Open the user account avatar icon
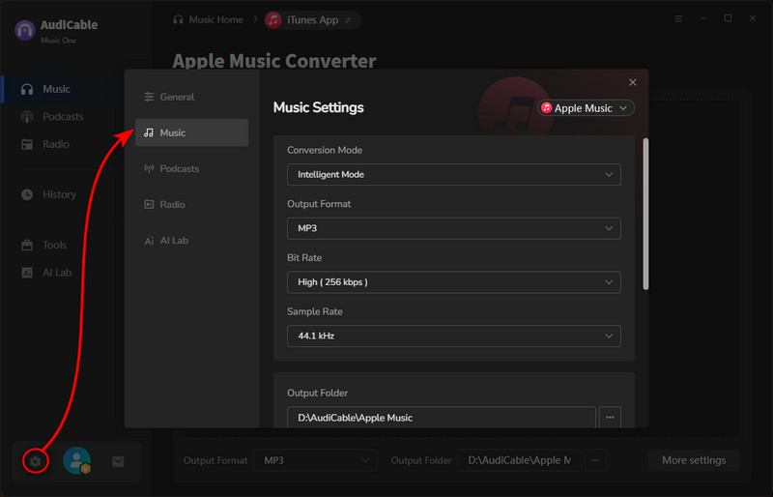The height and width of the screenshot is (497, 773). (x=77, y=460)
